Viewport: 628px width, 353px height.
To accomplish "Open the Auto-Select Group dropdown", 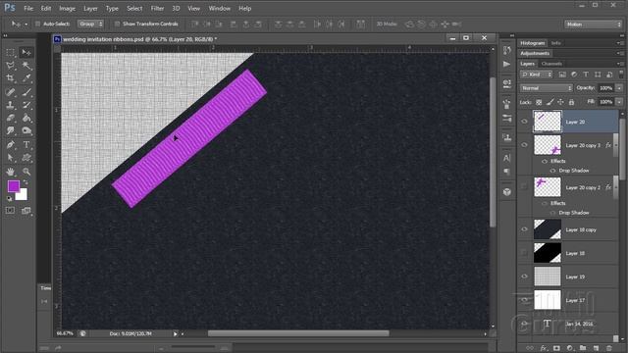I will [90, 24].
